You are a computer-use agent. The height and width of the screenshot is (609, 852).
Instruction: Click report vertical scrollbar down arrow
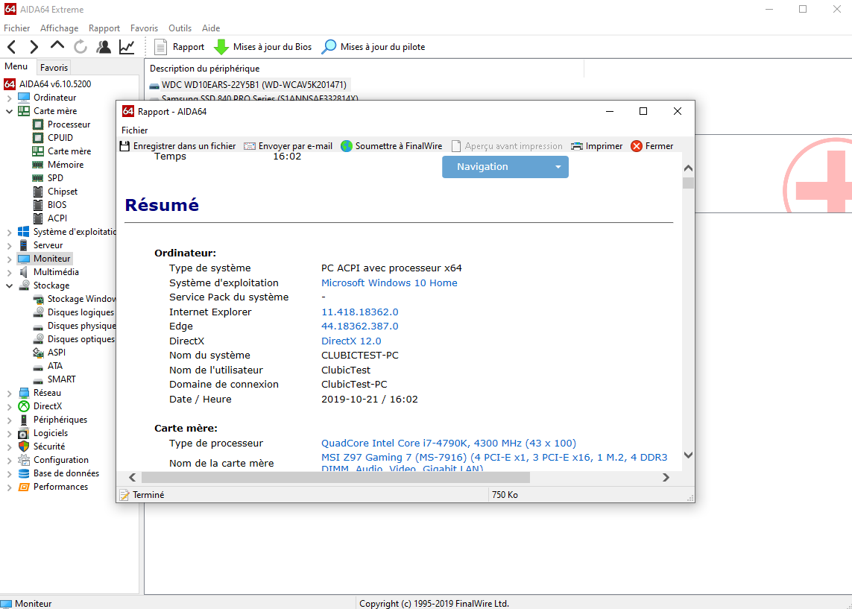[x=688, y=455]
